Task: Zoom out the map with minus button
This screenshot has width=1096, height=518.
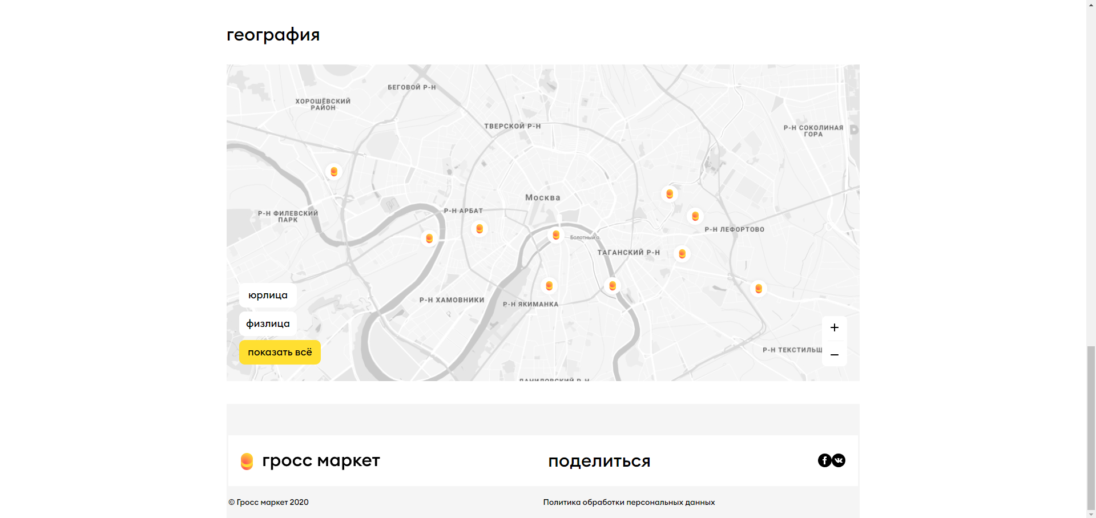Action: (x=835, y=354)
